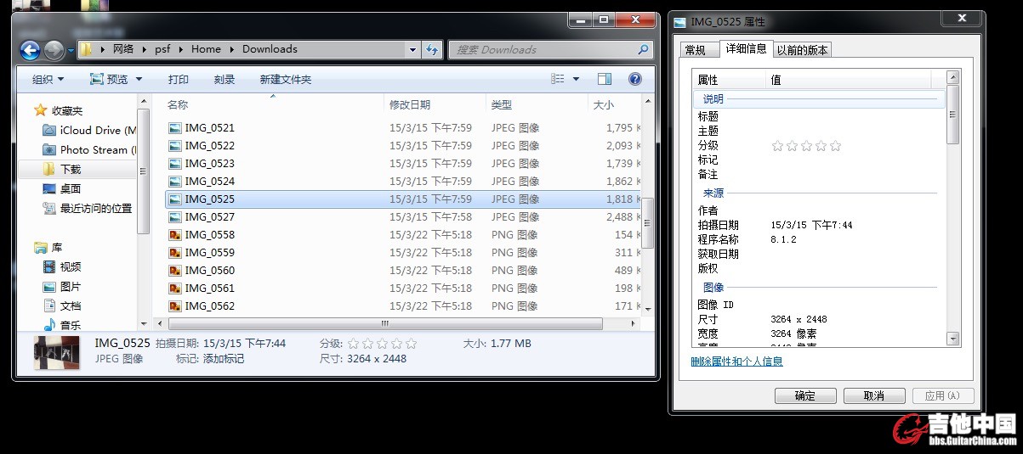Viewport: 1023px width, 454px height.
Task: Click the refresh button beside address bar
Action: click(433, 50)
